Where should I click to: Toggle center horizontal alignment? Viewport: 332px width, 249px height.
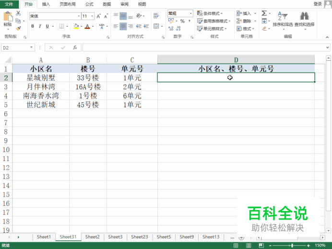tap(123, 26)
